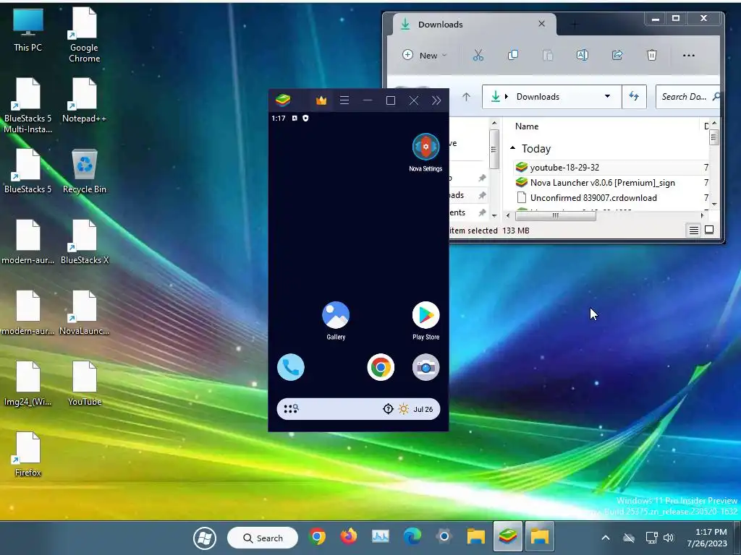Switch to large icons view in Explorer status bar
Viewport: 741px width, 555px height.
pos(709,231)
